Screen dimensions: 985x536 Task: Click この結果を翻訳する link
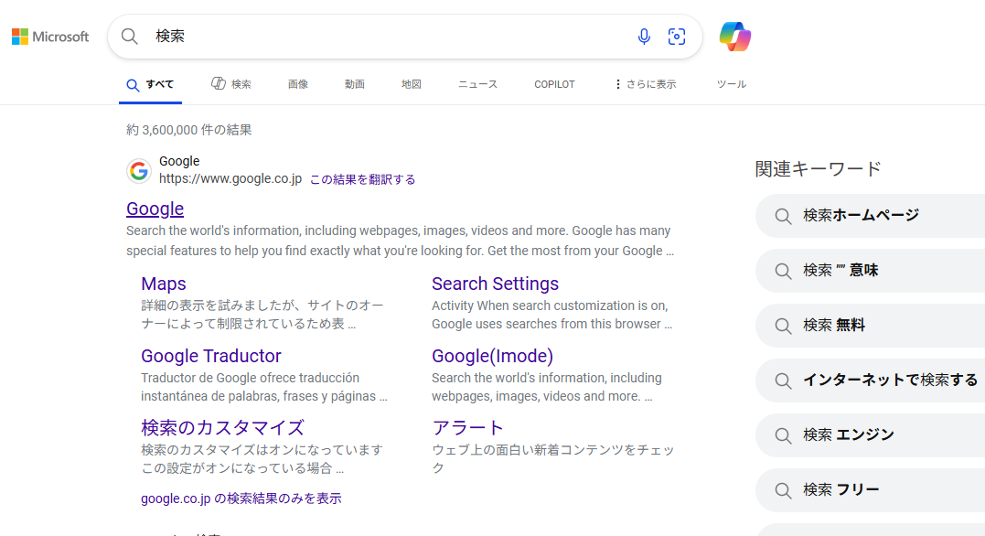[362, 179]
